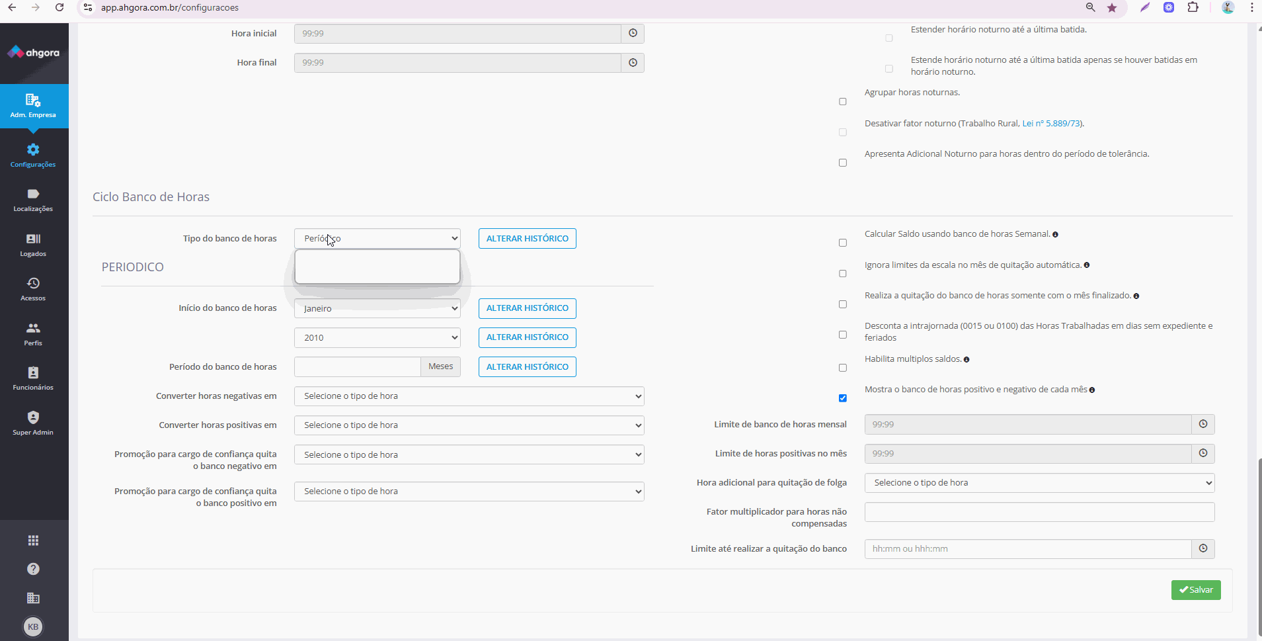Open Adm. Empresa sidebar section

33,106
